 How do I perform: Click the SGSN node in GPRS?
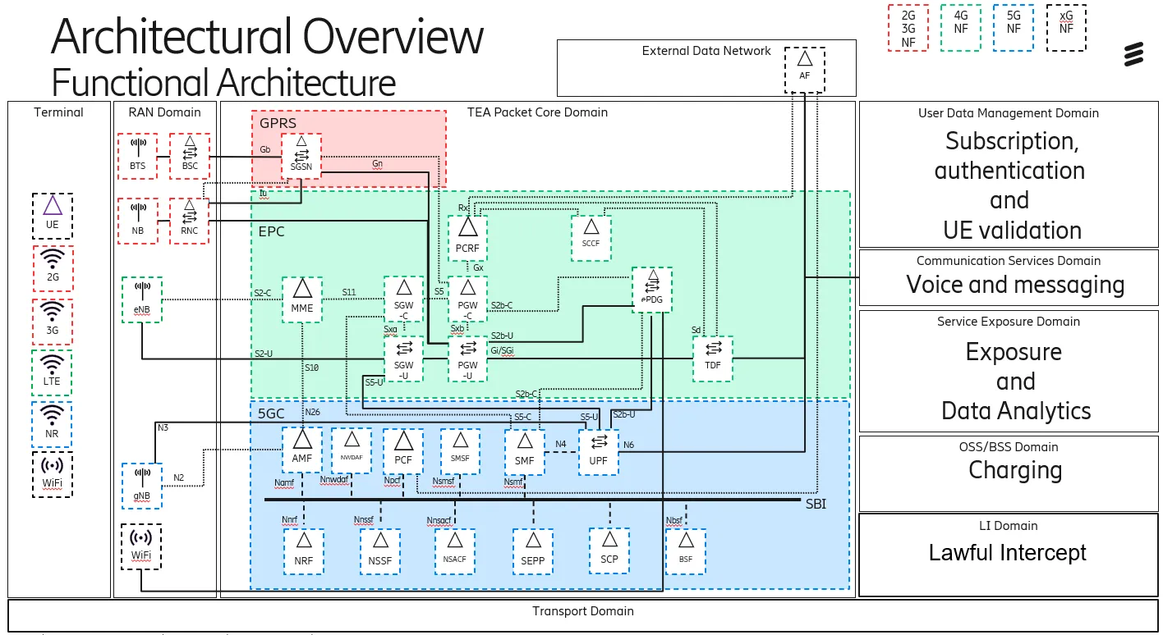tap(301, 153)
